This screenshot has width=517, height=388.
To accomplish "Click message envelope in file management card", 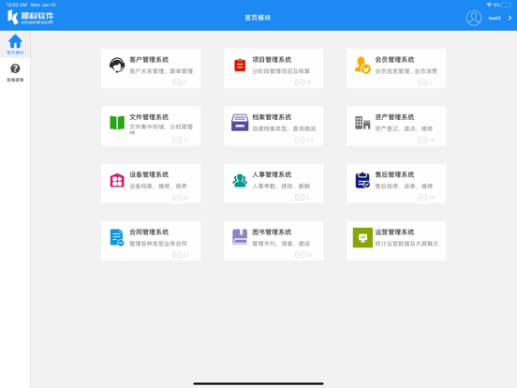I will point(177,140).
